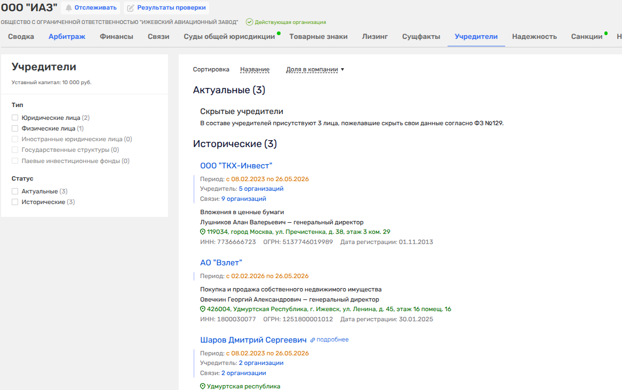The width and height of the screenshot is (622, 390).
Task: Click Москва, ул. Пречистенка address
Action: tap(298, 232)
